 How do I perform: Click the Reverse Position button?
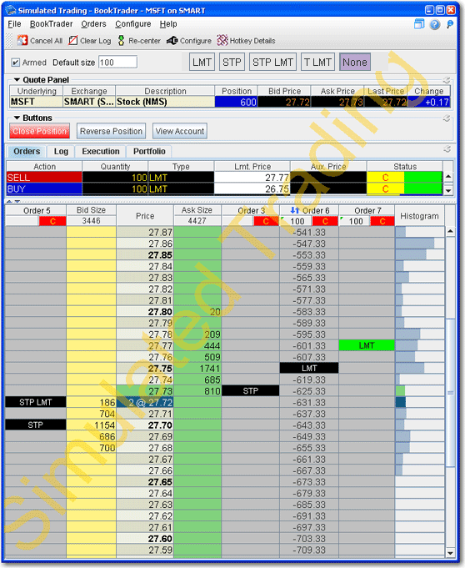click(x=111, y=131)
